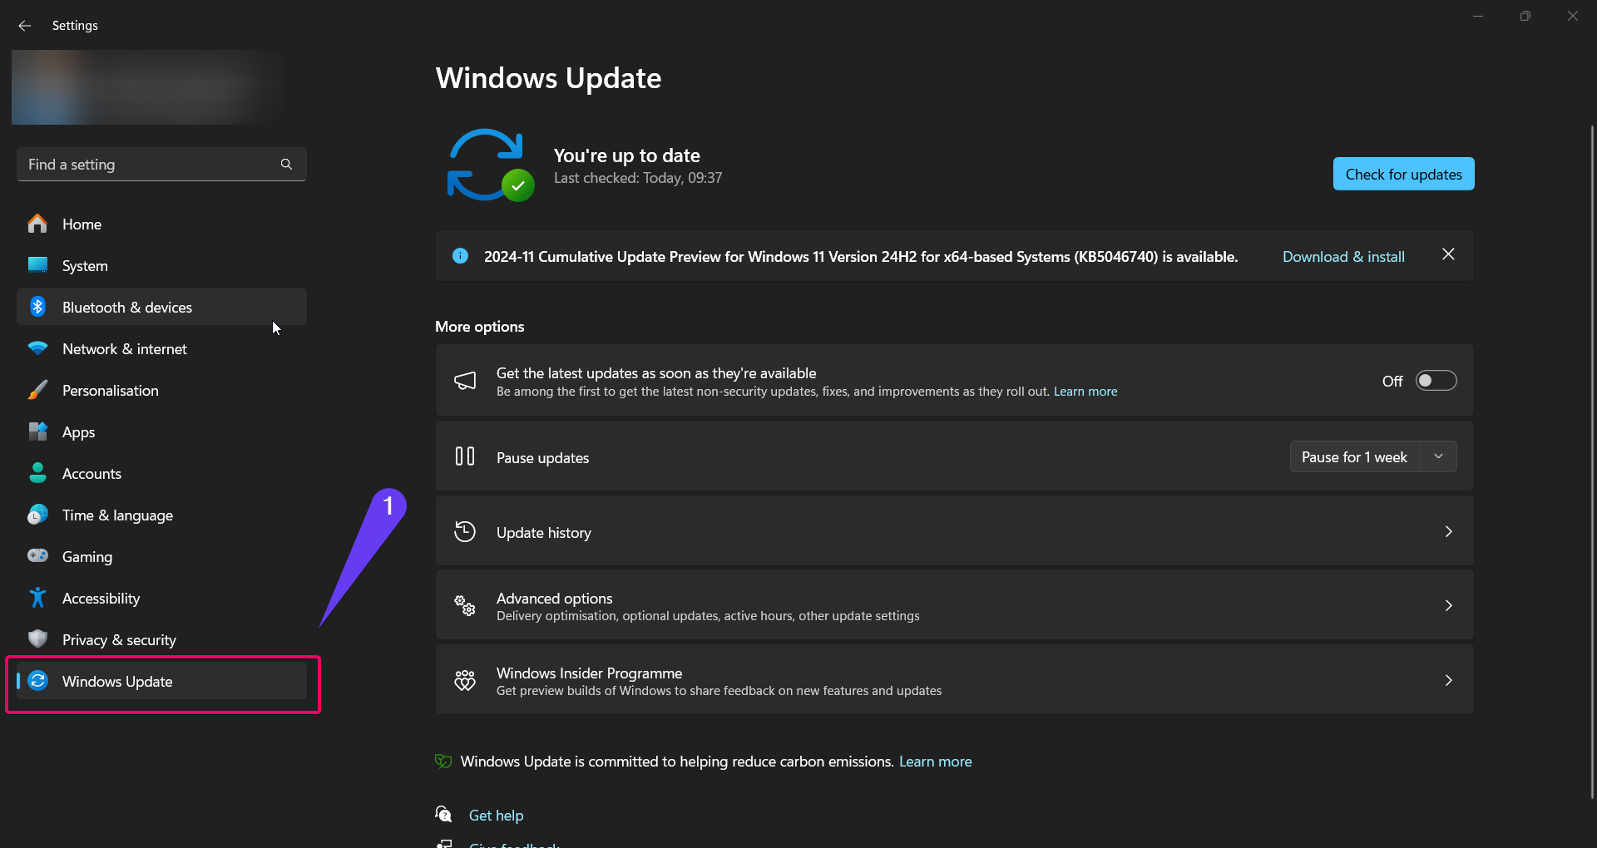Open System settings page
The height and width of the screenshot is (848, 1597).
pyautogui.click(x=161, y=265)
